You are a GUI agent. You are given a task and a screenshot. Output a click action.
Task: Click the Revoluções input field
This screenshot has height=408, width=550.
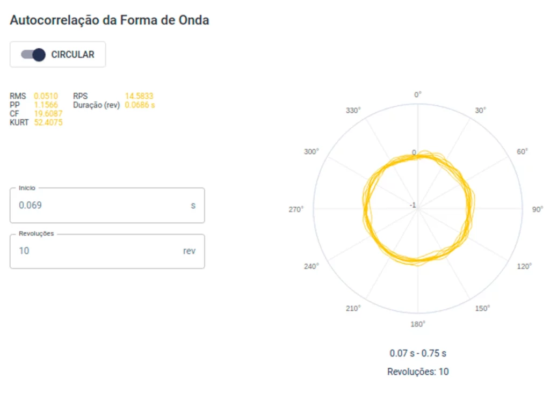107,251
